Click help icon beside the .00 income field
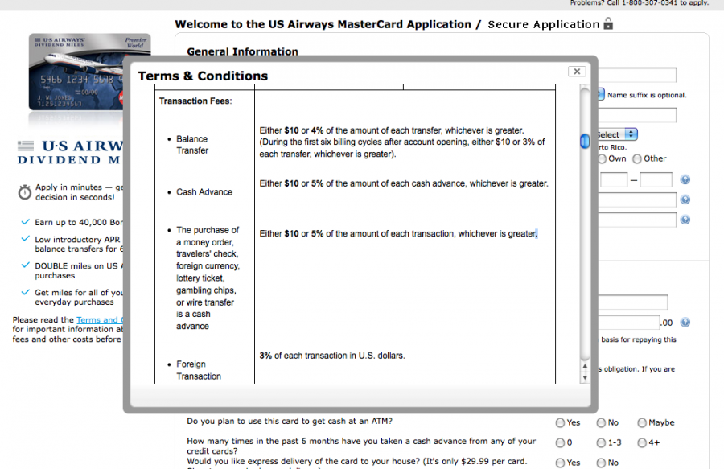724x469 pixels. 685,323
